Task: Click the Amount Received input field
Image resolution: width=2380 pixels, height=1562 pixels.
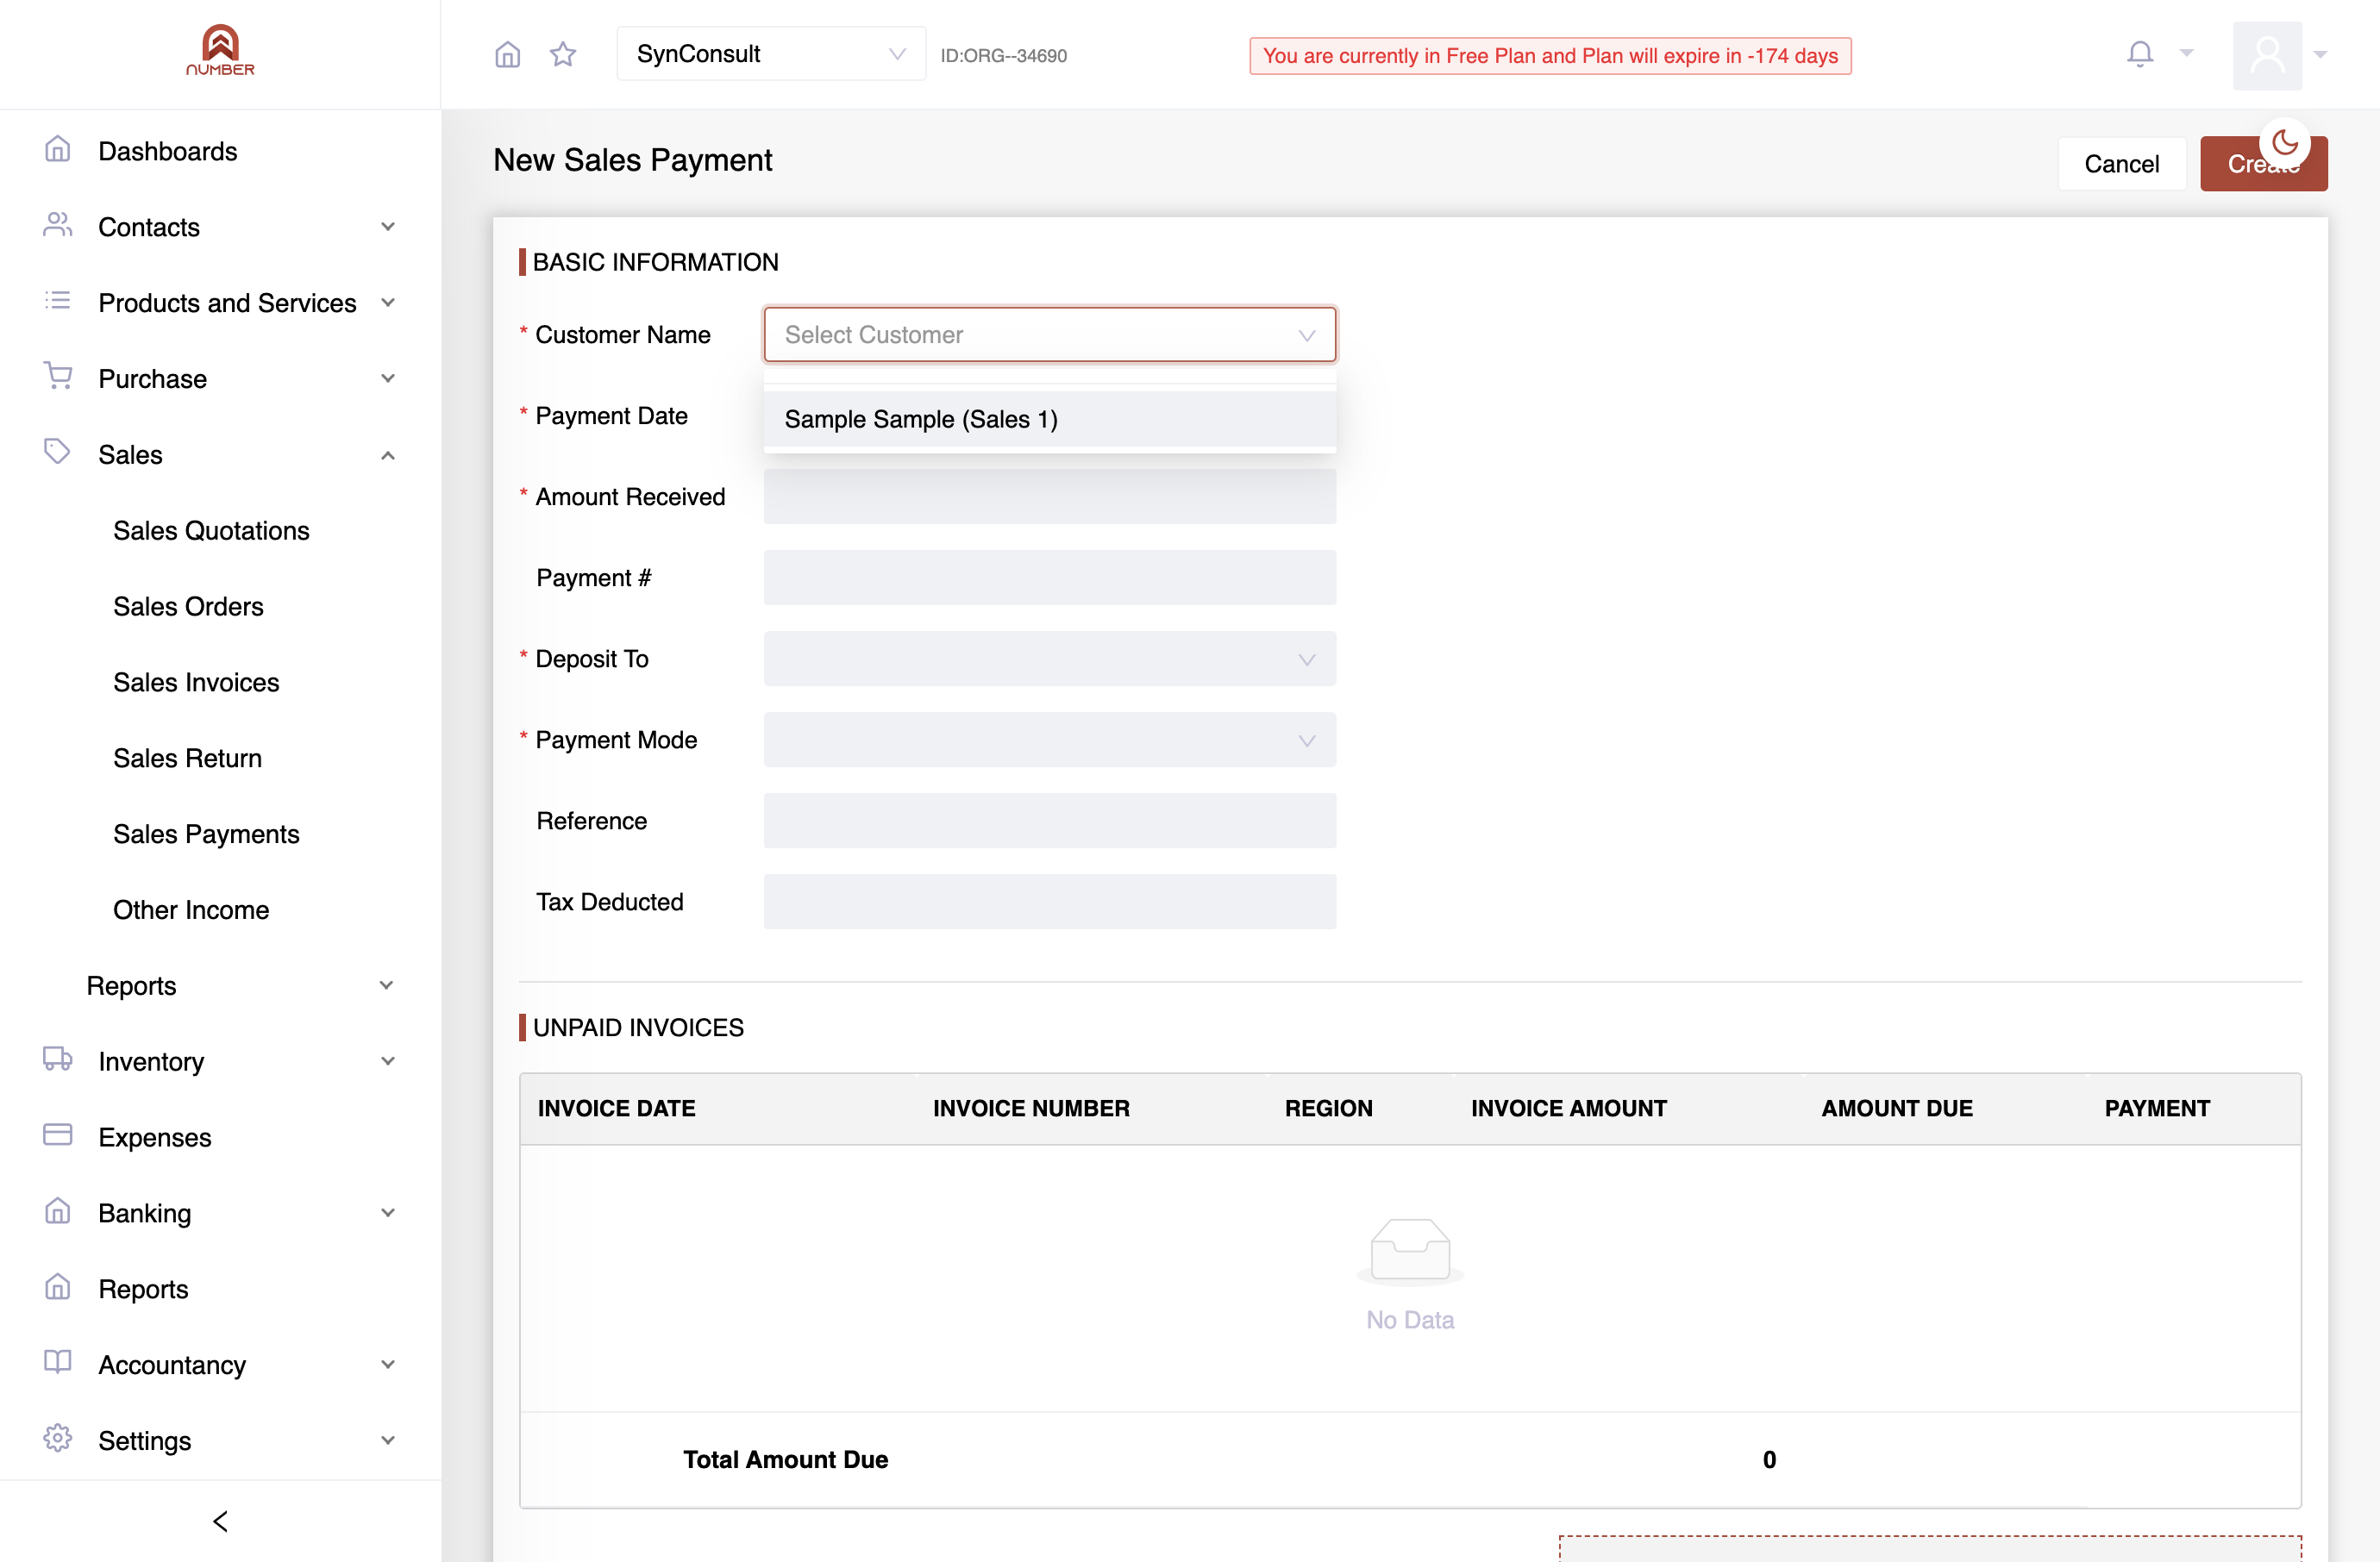Action: (x=1049, y=497)
